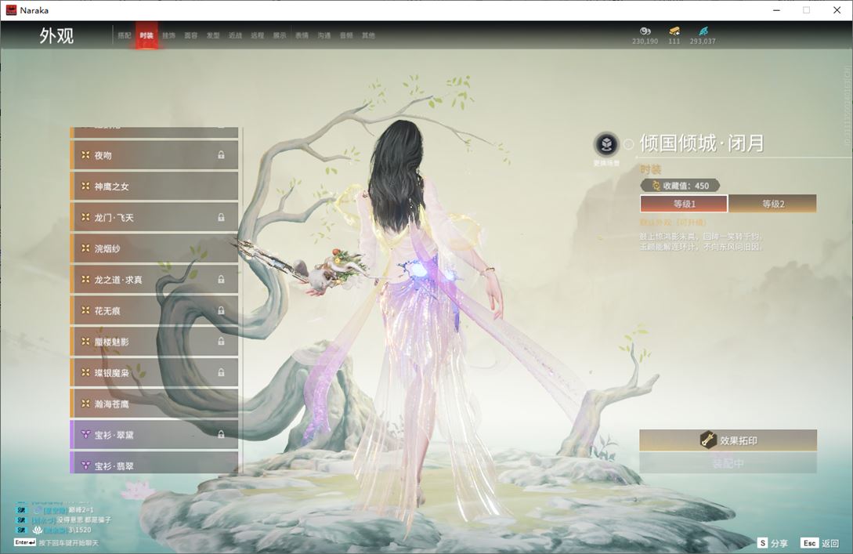Click the Esc key return icon
Screen dimensions: 853x554
(809, 543)
